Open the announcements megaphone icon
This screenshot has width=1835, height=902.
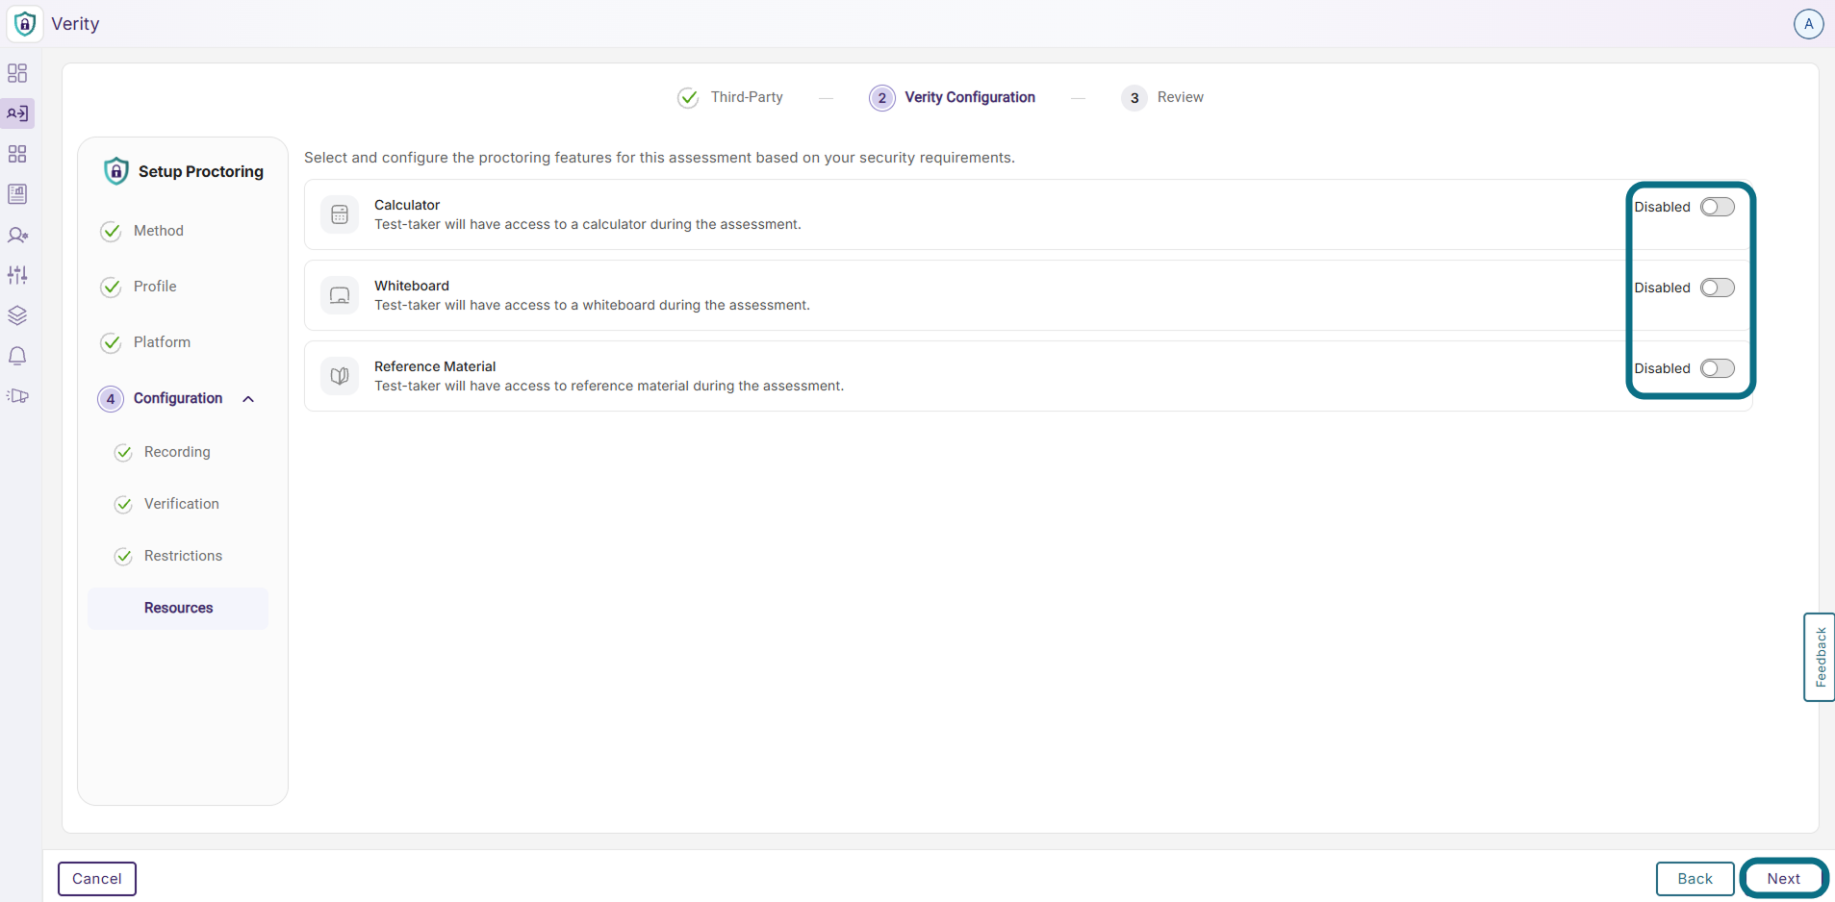[x=17, y=396]
